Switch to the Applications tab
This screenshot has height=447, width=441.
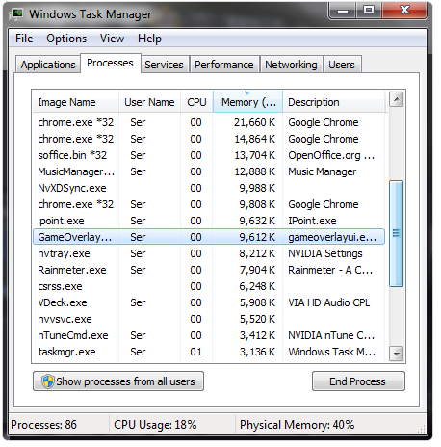click(48, 65)
